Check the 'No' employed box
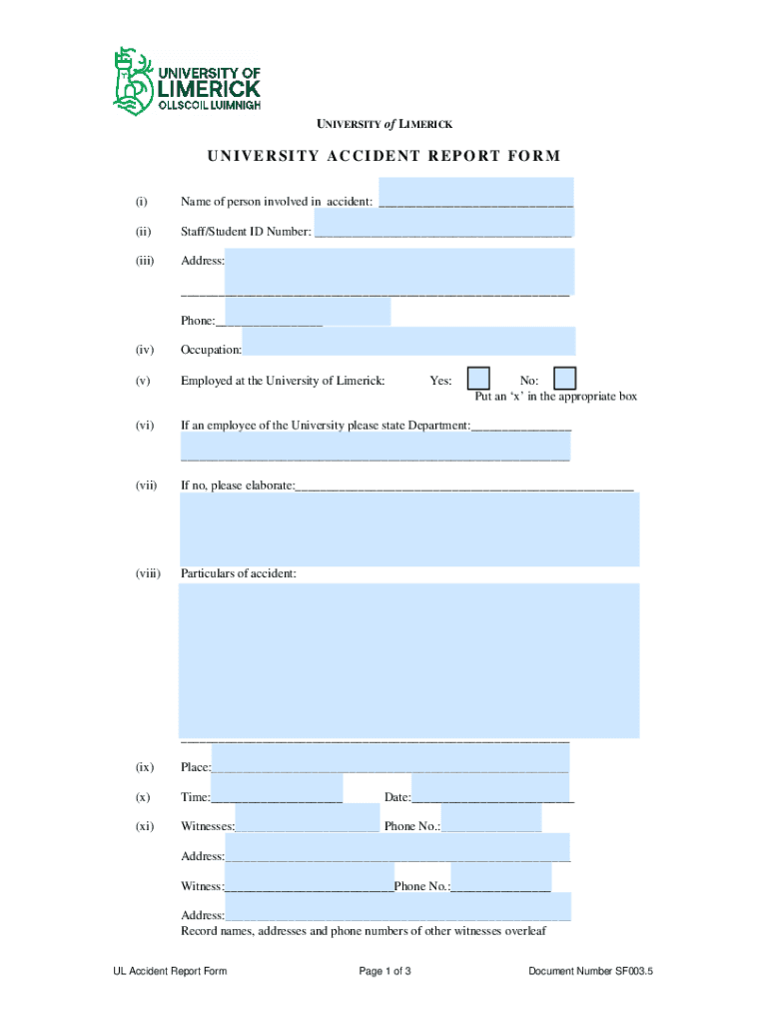The image size is (769, 1023). pyautogui.click(x=564, y=379)
